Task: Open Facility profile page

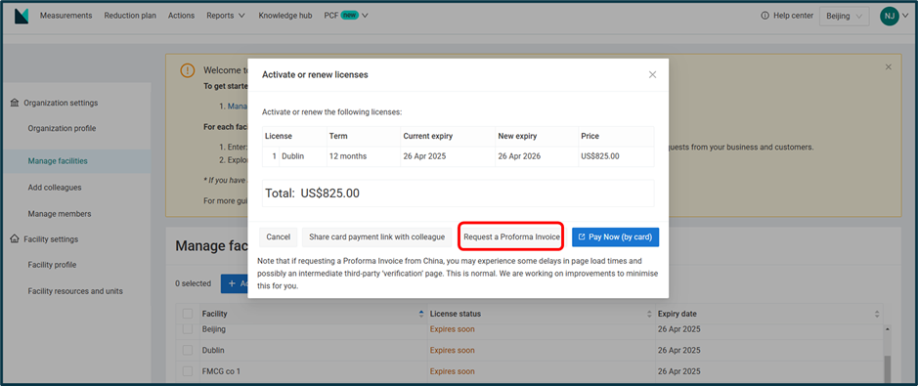Action: coord(53,265)
